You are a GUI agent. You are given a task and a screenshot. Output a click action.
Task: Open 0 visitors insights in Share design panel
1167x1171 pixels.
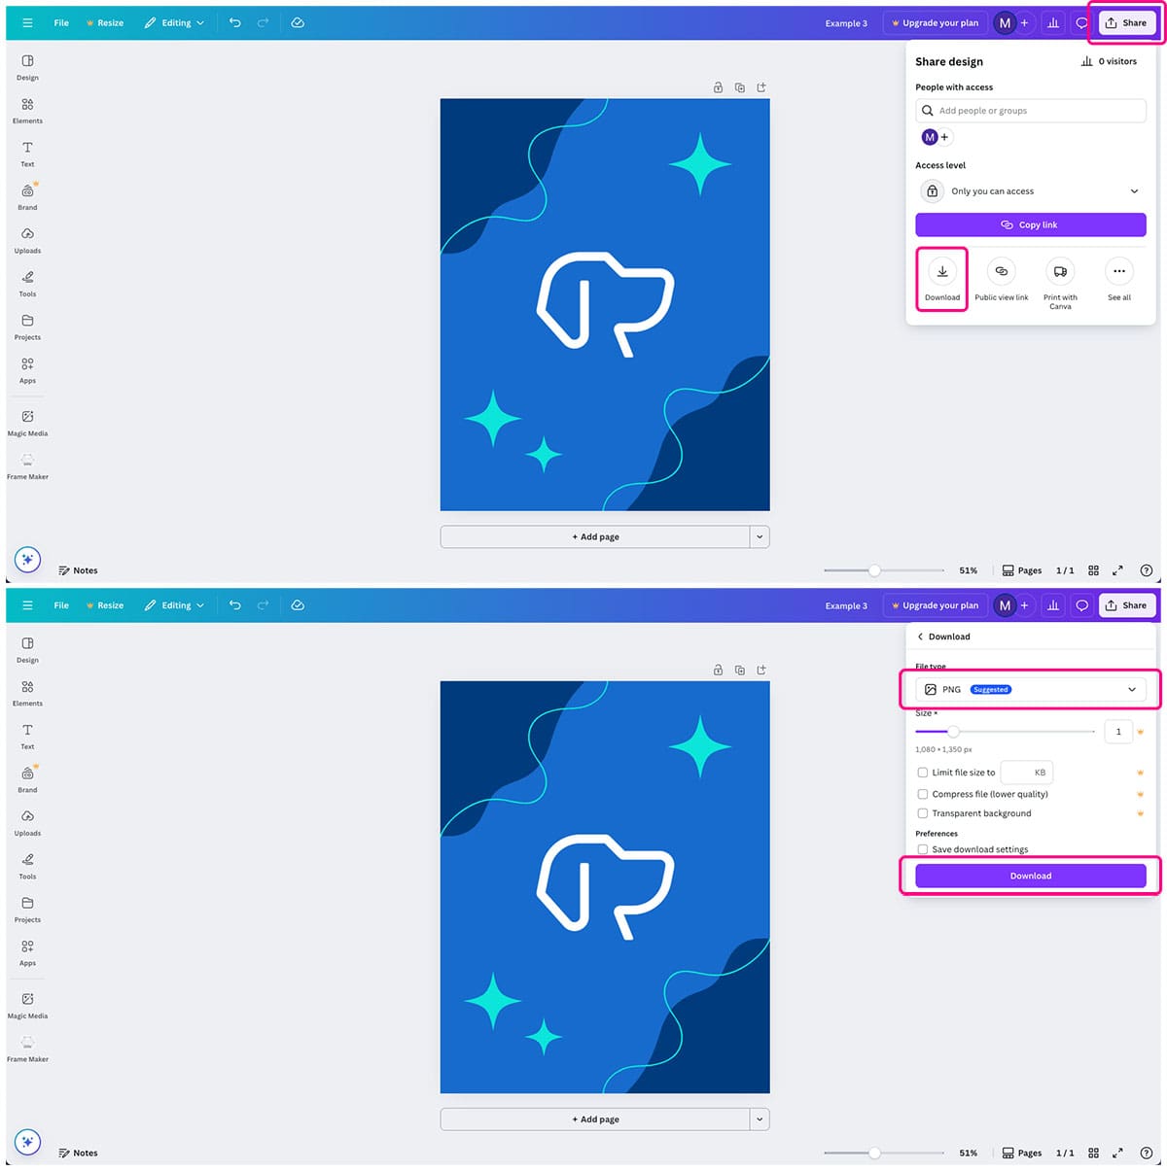1109,61
